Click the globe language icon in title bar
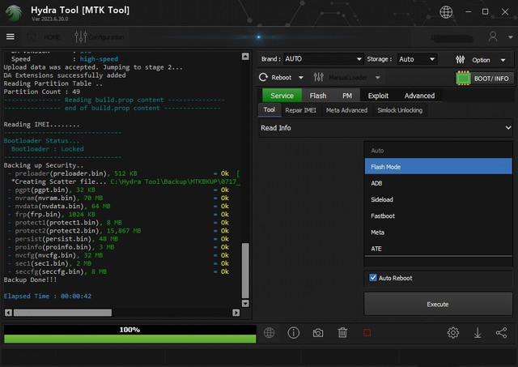The width and height of the screenshot is (518, 367). coord(446,12)
